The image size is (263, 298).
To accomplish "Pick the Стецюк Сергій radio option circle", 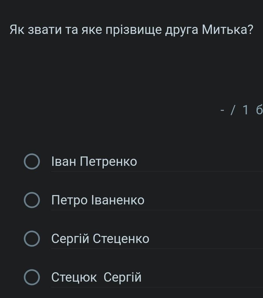I will [x=32, y=277].
